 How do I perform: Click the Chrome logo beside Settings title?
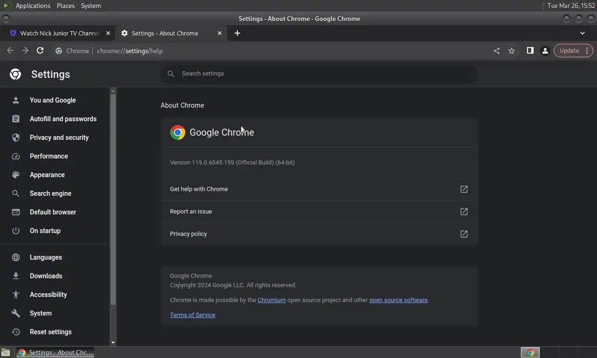(15, 74)
